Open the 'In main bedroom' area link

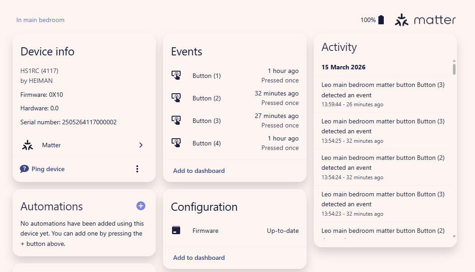[40, 20]
